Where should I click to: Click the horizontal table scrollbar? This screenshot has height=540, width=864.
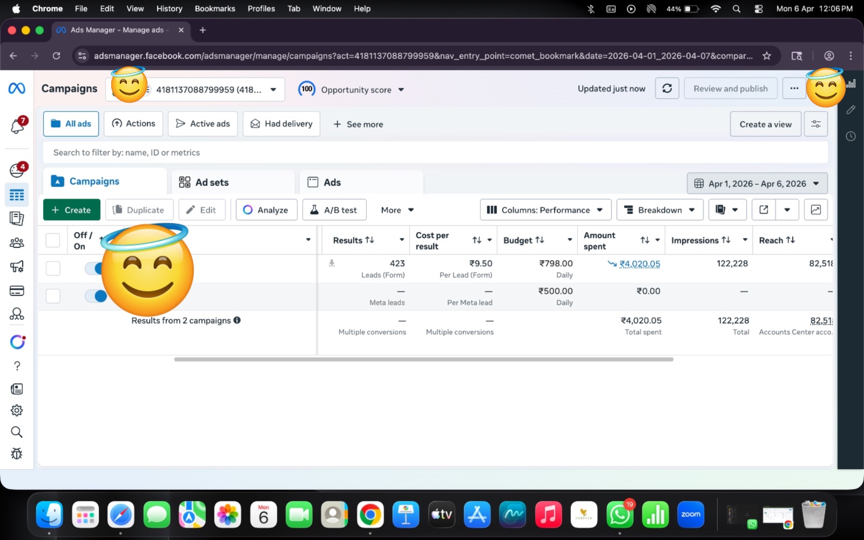tap(423, 359)
